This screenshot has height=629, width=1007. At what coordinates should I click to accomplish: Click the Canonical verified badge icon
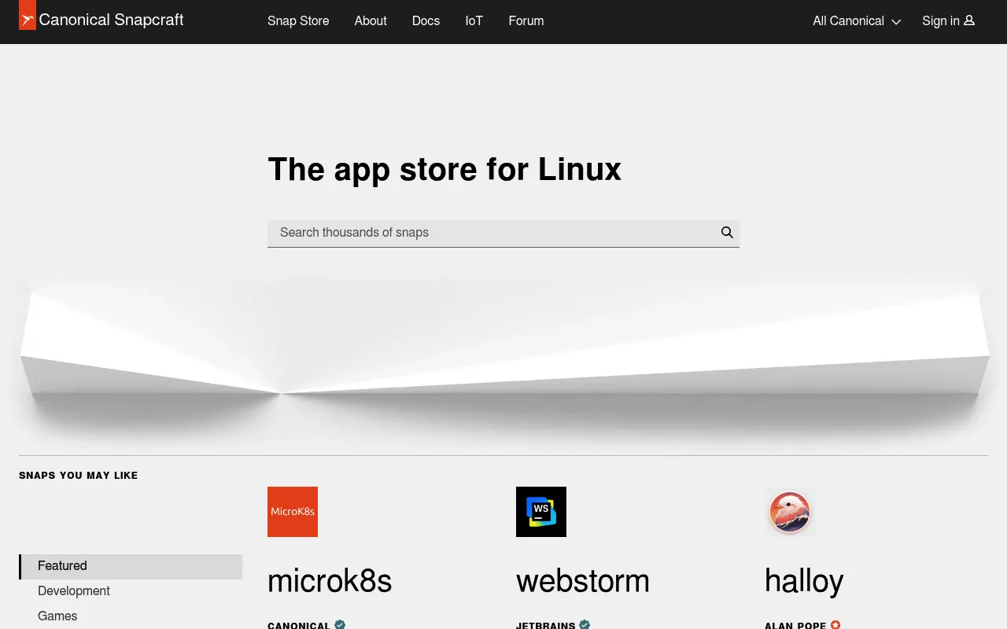[x=340, y=625]
